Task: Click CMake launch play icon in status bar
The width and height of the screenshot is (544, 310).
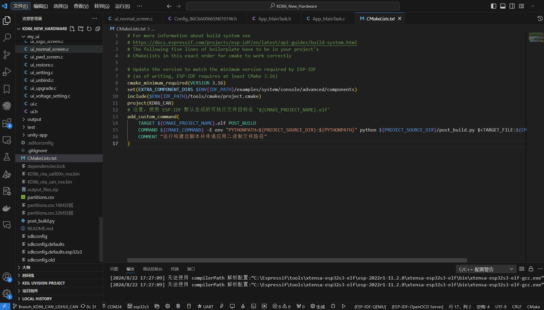Action: click(344, 306)
